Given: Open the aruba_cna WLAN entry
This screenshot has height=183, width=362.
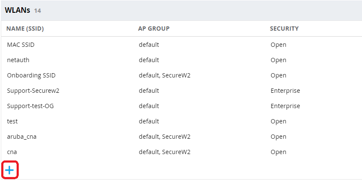Looking at the screenshot, I should [x=25, y=137].
